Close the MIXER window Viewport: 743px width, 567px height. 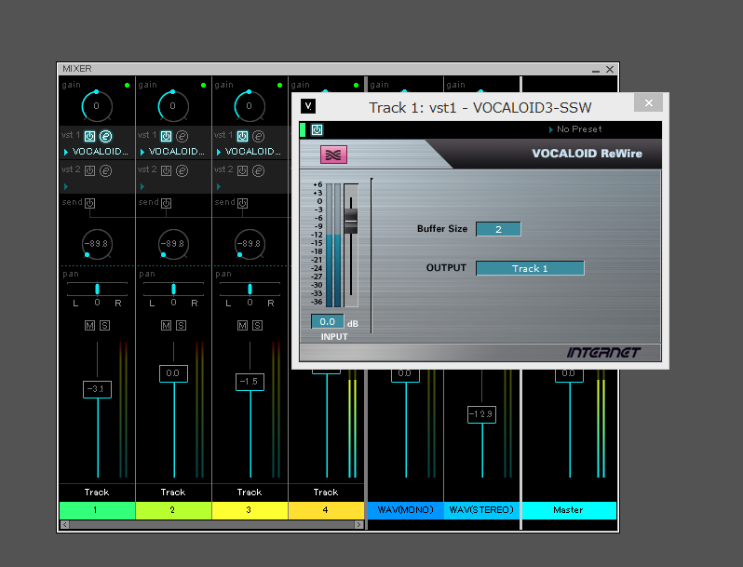click(610, 70)
